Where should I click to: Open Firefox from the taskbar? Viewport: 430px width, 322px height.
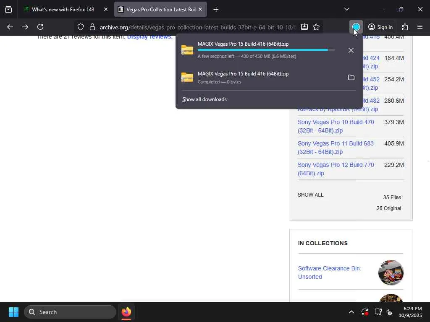tap(126, 312)
